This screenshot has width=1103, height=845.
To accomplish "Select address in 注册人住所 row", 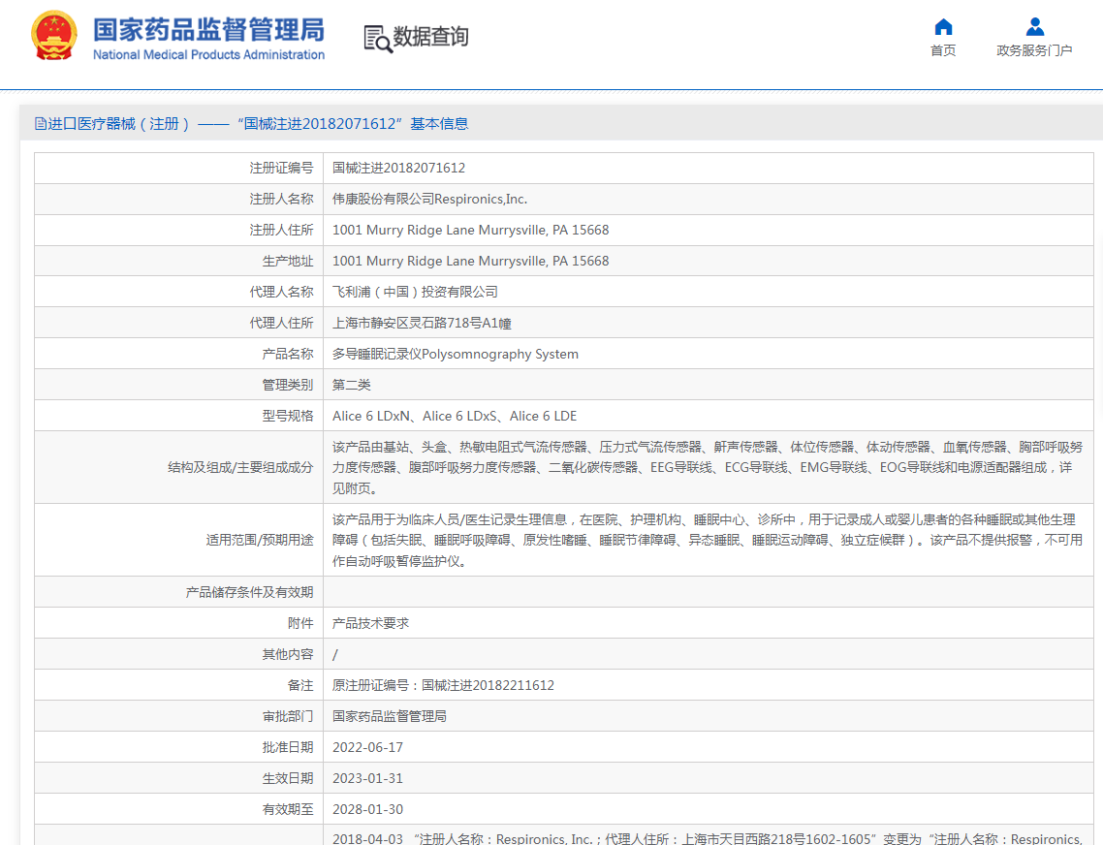I will [471, 230].
